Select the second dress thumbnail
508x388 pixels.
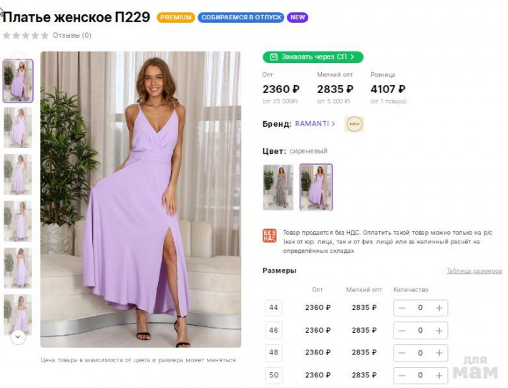pyautogui.click(x=17, y=127)
